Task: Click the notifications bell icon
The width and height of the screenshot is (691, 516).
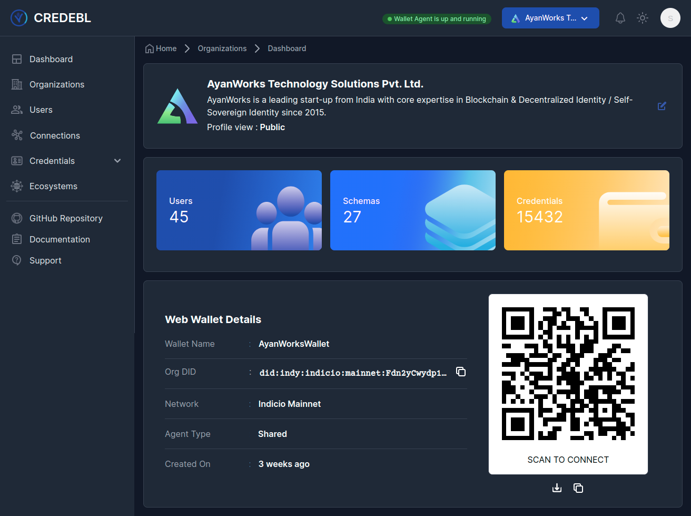Action: 620,18
